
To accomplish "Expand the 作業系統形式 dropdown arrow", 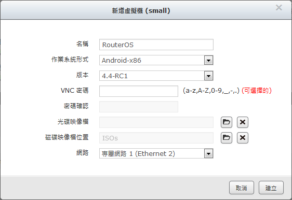I will click(x=208, y=60).
